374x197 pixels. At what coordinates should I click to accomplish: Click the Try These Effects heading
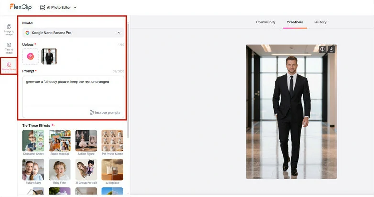36,125
